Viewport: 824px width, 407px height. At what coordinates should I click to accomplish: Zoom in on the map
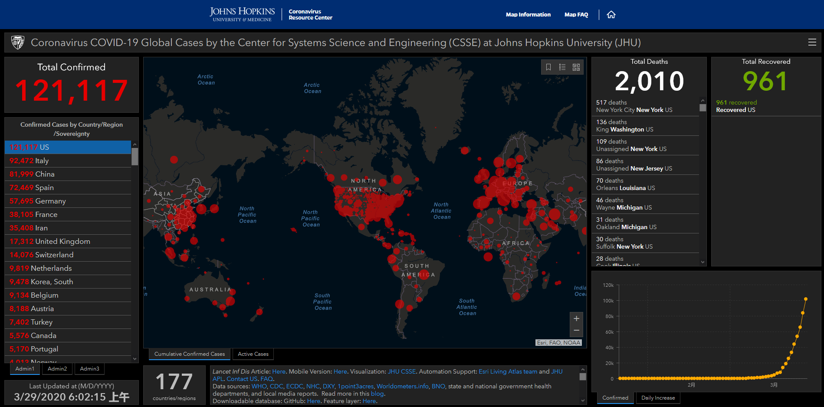tap(576, 318)
